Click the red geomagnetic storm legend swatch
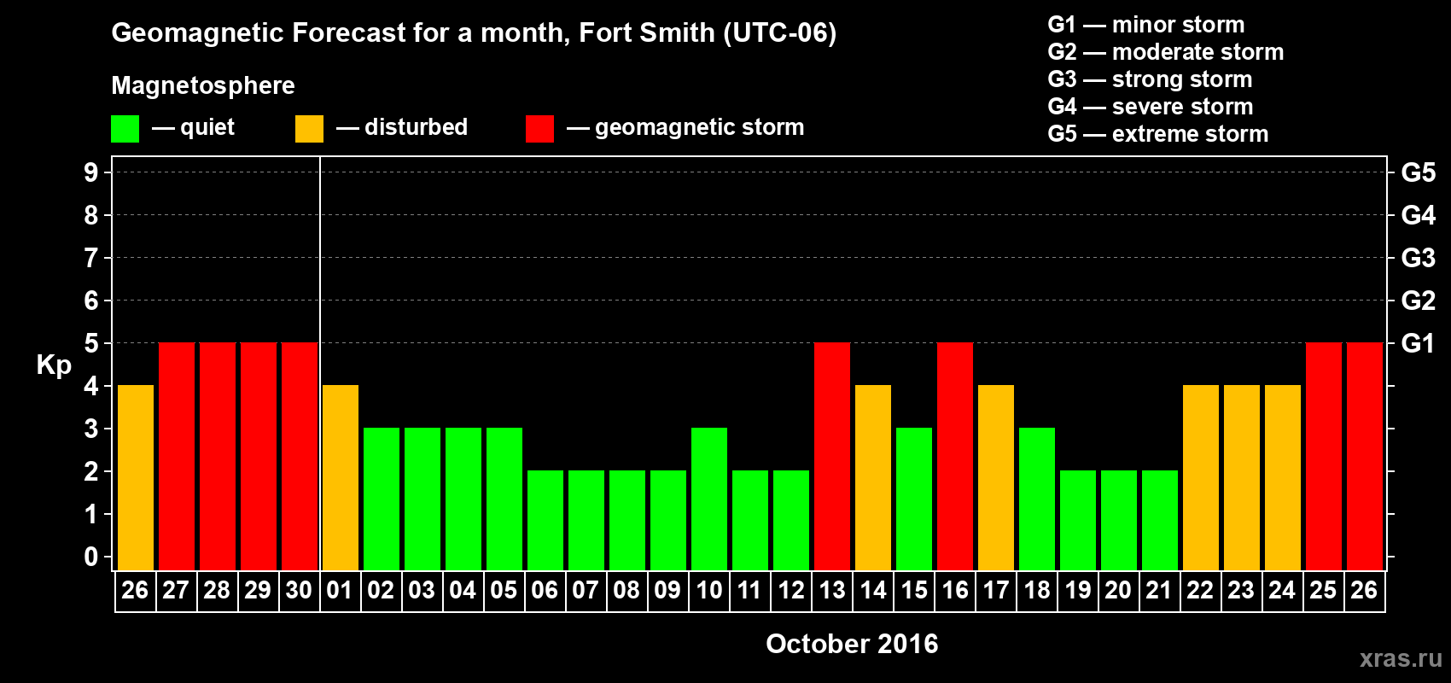This screenshot has height=683, width=1451. (x=539, y=129)
